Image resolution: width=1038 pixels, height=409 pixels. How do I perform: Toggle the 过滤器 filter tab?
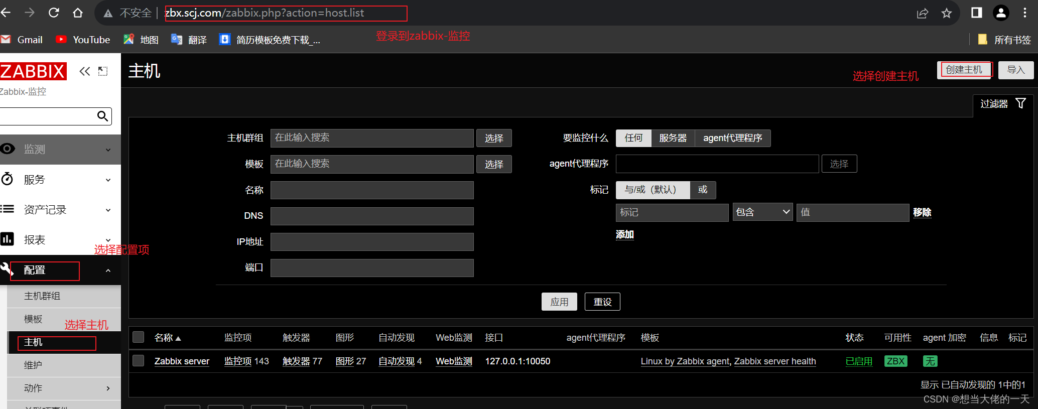(1003, 104)
